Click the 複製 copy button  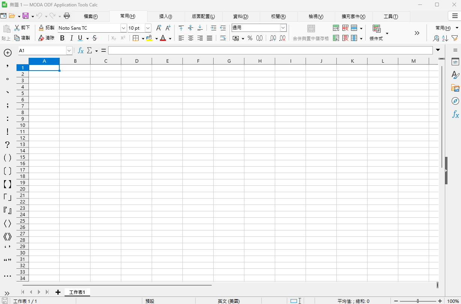click(x=22, y=38)
